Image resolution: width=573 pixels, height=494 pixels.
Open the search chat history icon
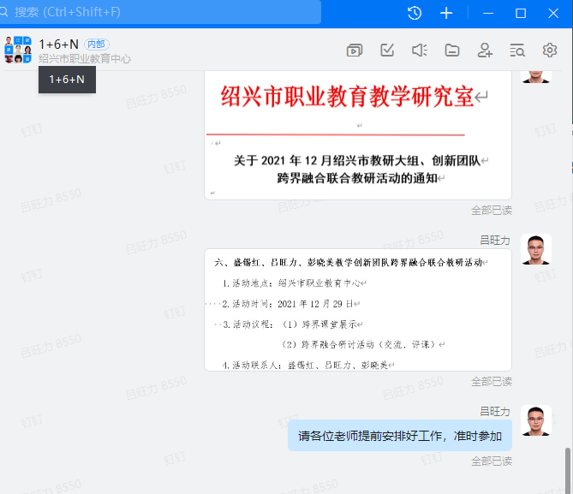point(517,51)
